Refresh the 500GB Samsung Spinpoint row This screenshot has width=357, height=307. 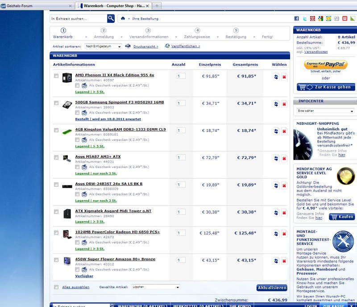pos(276,104)
